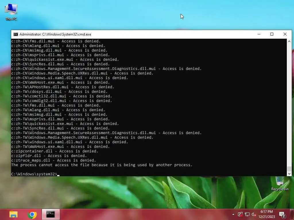Click the zh-CN\Windows.Media.Speech.UXRes.dll.mui line
Image resolution: width=294 pixels, height=220 pixels.
tap(82, 73)
